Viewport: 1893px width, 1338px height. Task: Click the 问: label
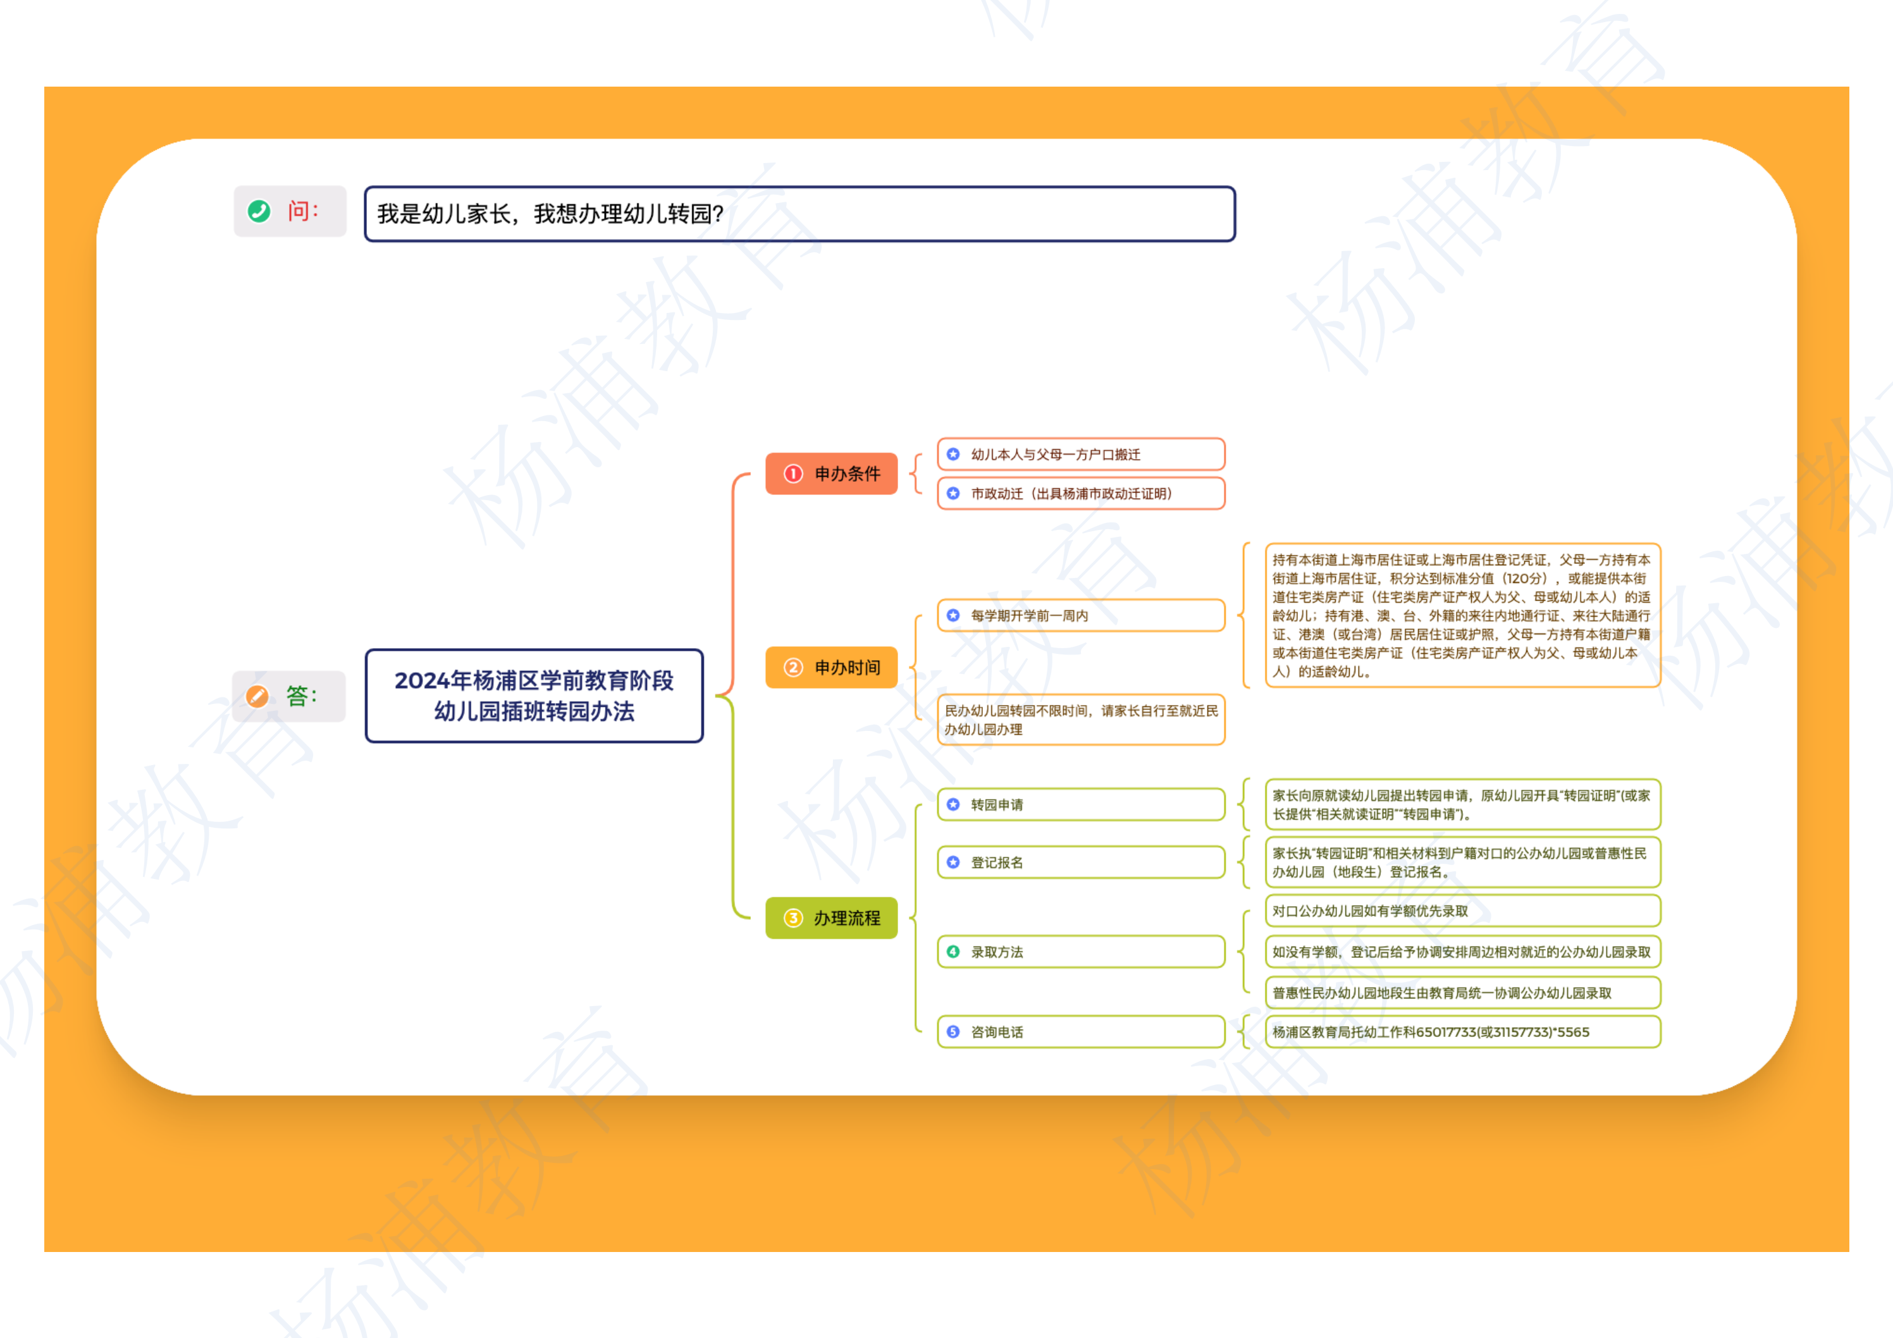(290, 211)
